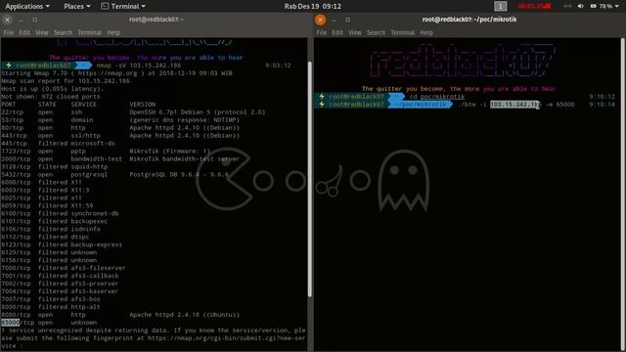Click the nmap.org submit URL in left terminal
626x352 pixels.
pos(226,338)
